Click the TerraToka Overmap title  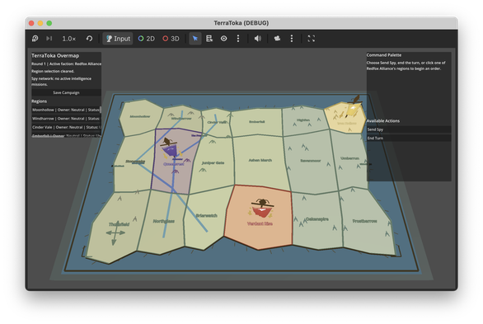tap(55, 56)
